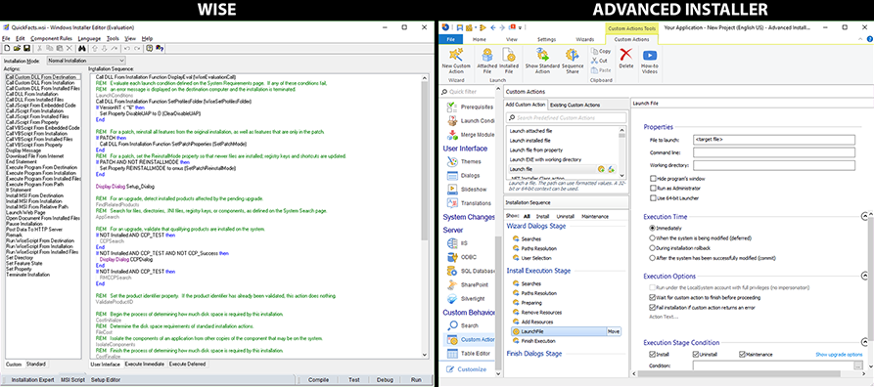Viewport: 874px width, 387px height.
Task: Click Cut in Clipboard group
Action: pos(599,61)
